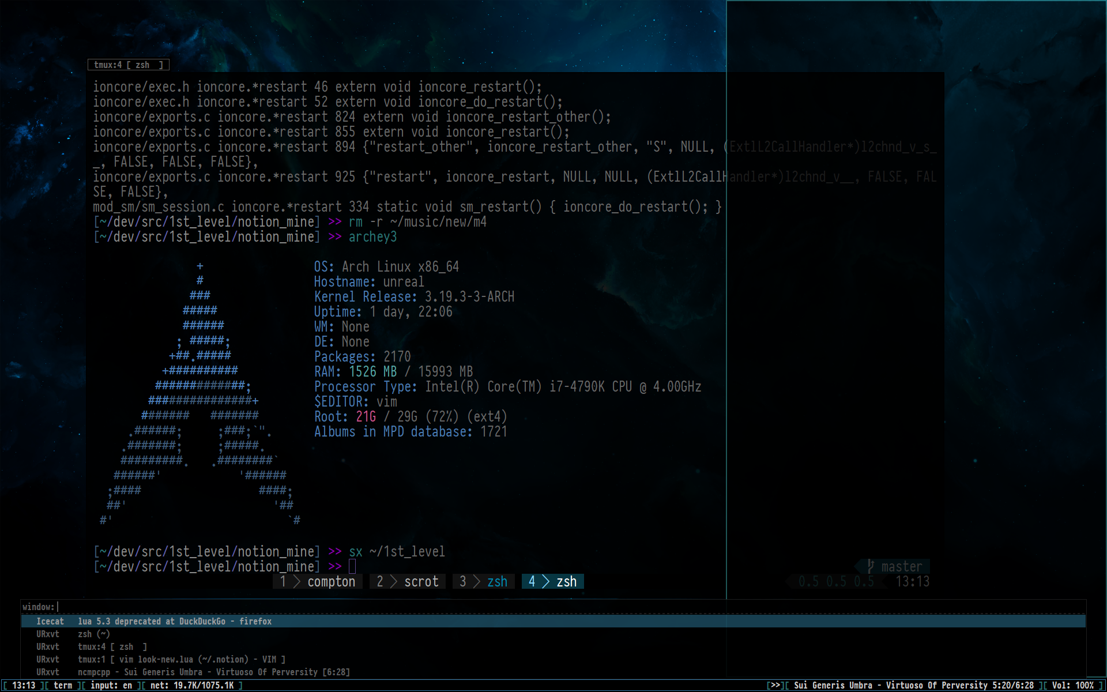The width and height of the screenshot is (1107, 692).
Task: Select Icecat lua 5.3 deprecated entry
Action: [553, 621]
